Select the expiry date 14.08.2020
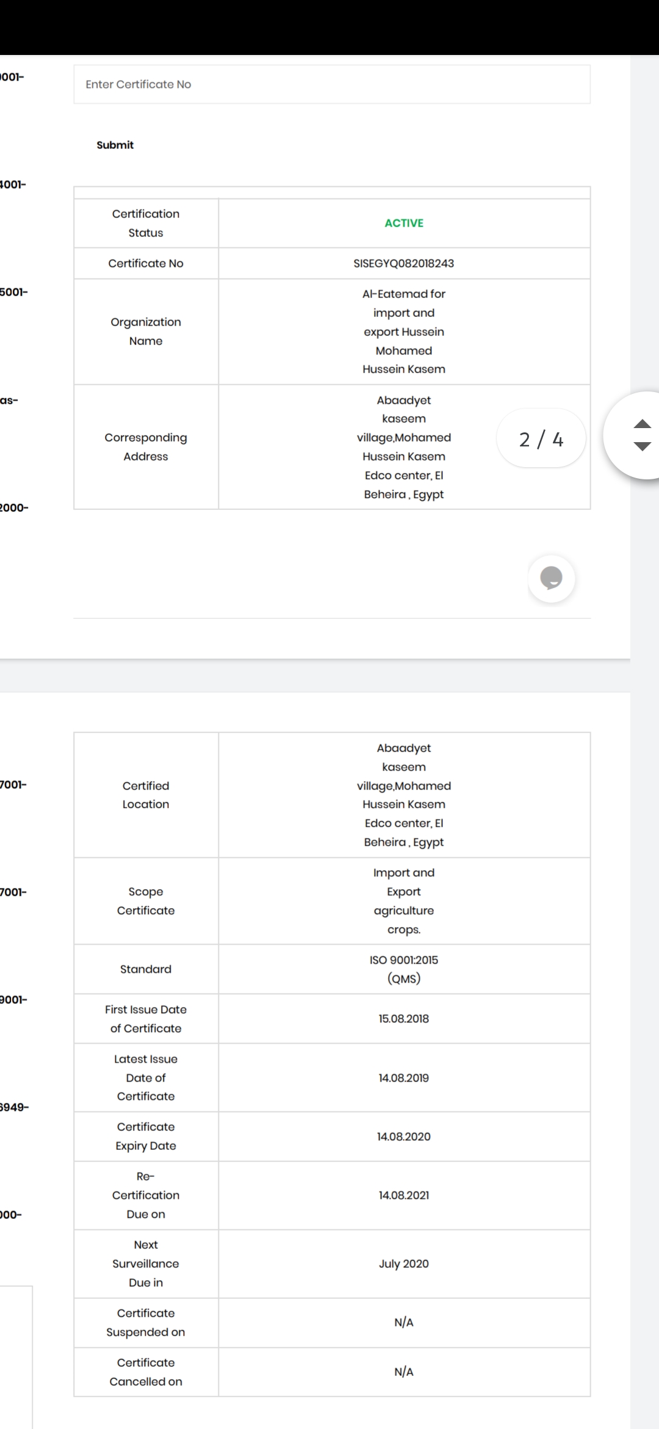The width and height of the screenshot is (659, 1429). pos(404,1136)
